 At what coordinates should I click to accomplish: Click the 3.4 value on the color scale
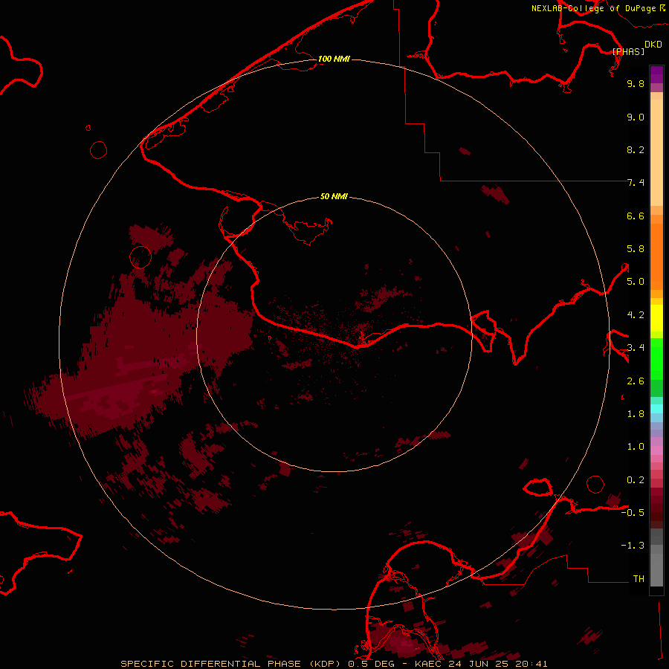coord(636,348)
